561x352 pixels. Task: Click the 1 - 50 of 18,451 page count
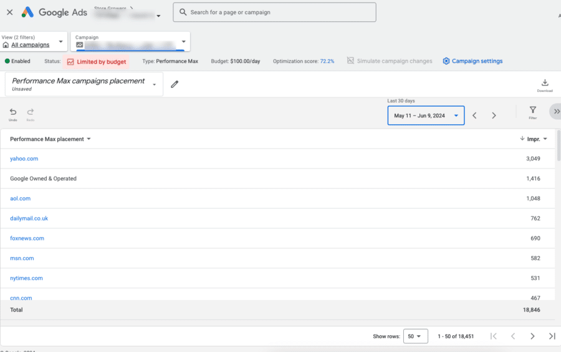pos(456,336)
